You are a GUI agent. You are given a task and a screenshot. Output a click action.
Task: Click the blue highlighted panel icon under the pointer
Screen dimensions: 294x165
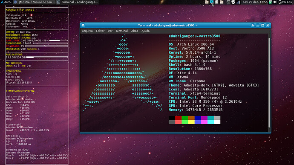[x=212, y=2]
